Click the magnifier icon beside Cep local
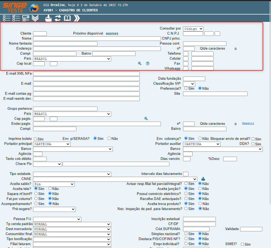Viewport: 271px width, 248px height. [140, 64]
